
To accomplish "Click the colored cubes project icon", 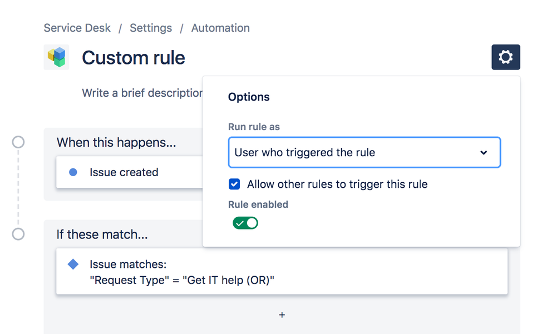I will [x=56, y=57].
